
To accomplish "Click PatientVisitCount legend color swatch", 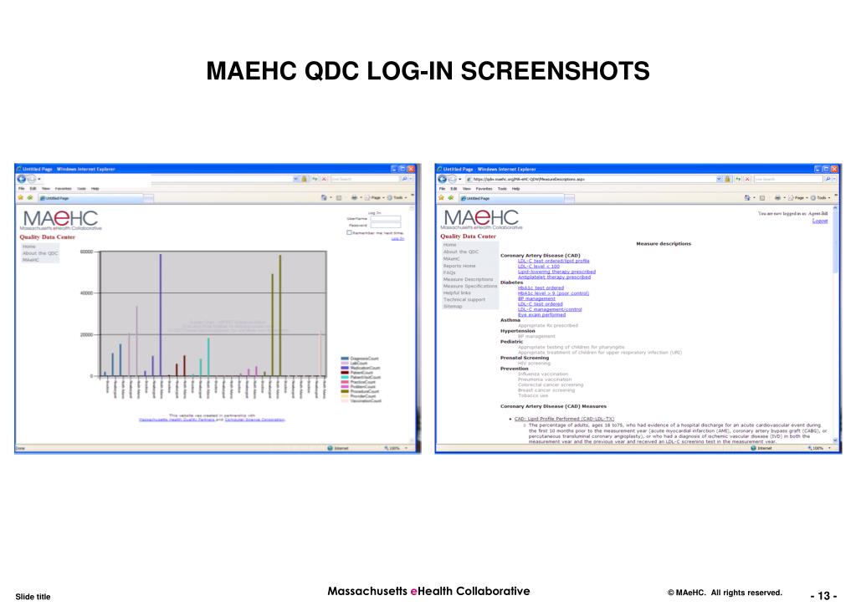I will tap(345, 377).
